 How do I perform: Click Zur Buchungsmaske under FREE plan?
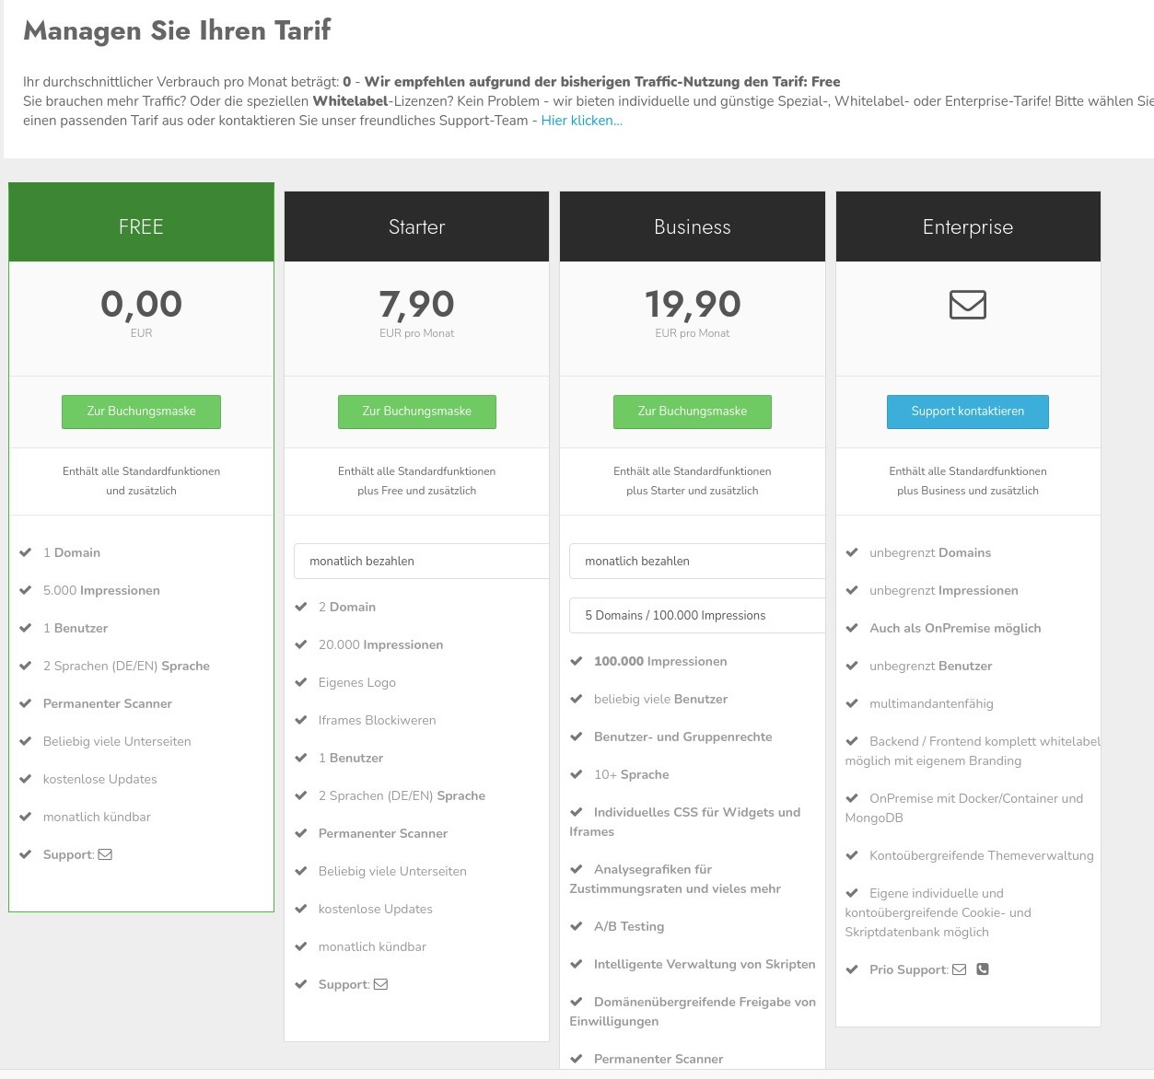(x=141, y=412)
